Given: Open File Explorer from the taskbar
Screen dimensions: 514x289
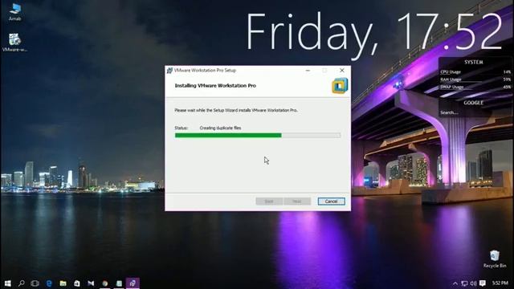Looking at the screenshot, I should point(63,283).
